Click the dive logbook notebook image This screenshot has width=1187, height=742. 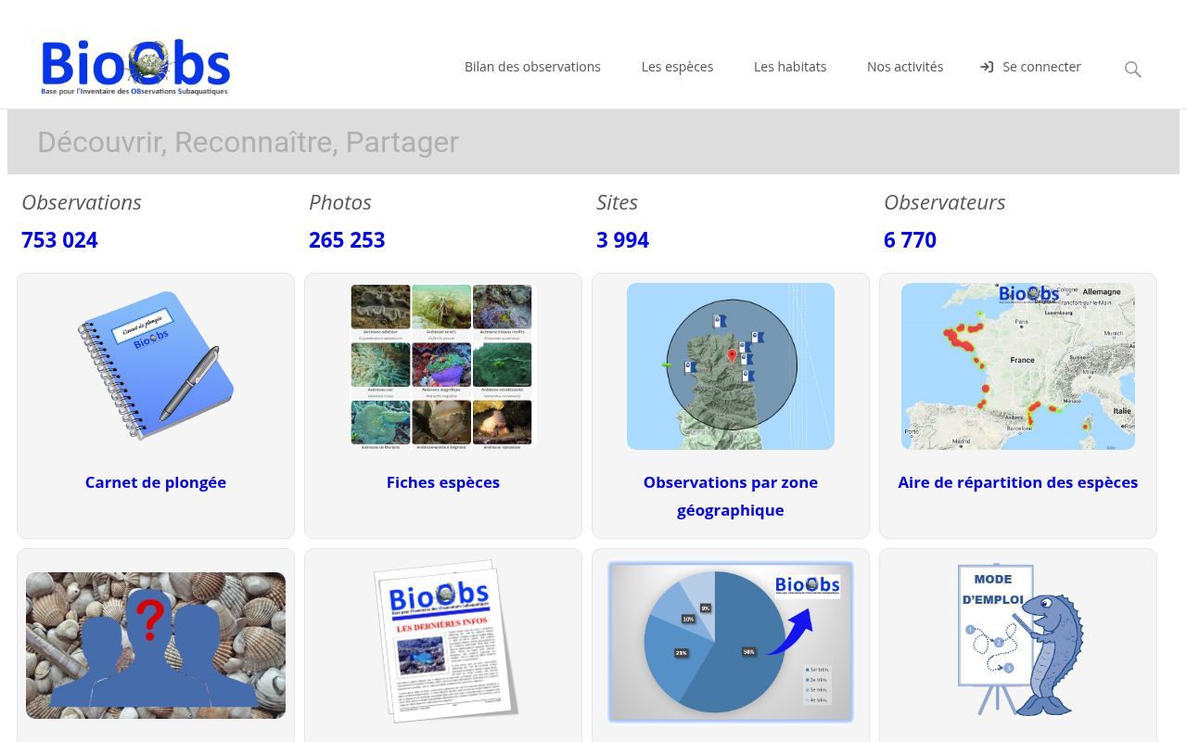[x=156, y=365]
